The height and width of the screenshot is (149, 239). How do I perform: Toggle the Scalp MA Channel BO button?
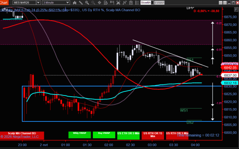pos(22,136)
